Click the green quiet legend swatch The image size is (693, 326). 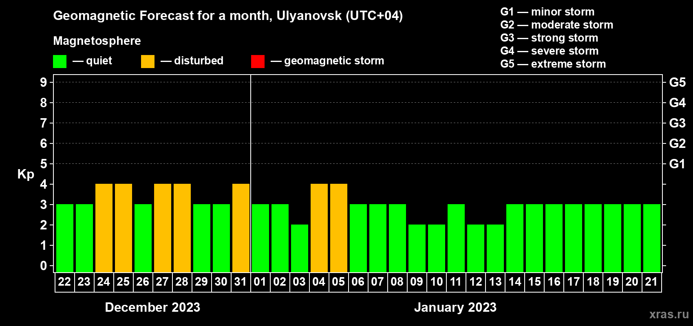tap(60, 61)
